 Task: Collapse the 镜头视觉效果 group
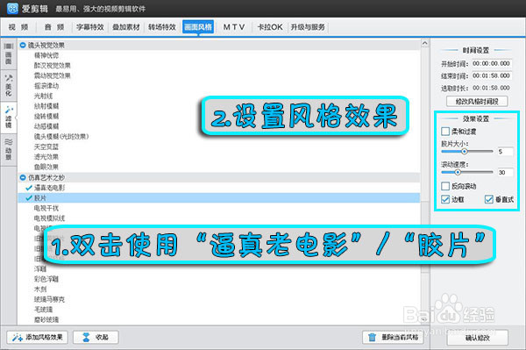23,45
